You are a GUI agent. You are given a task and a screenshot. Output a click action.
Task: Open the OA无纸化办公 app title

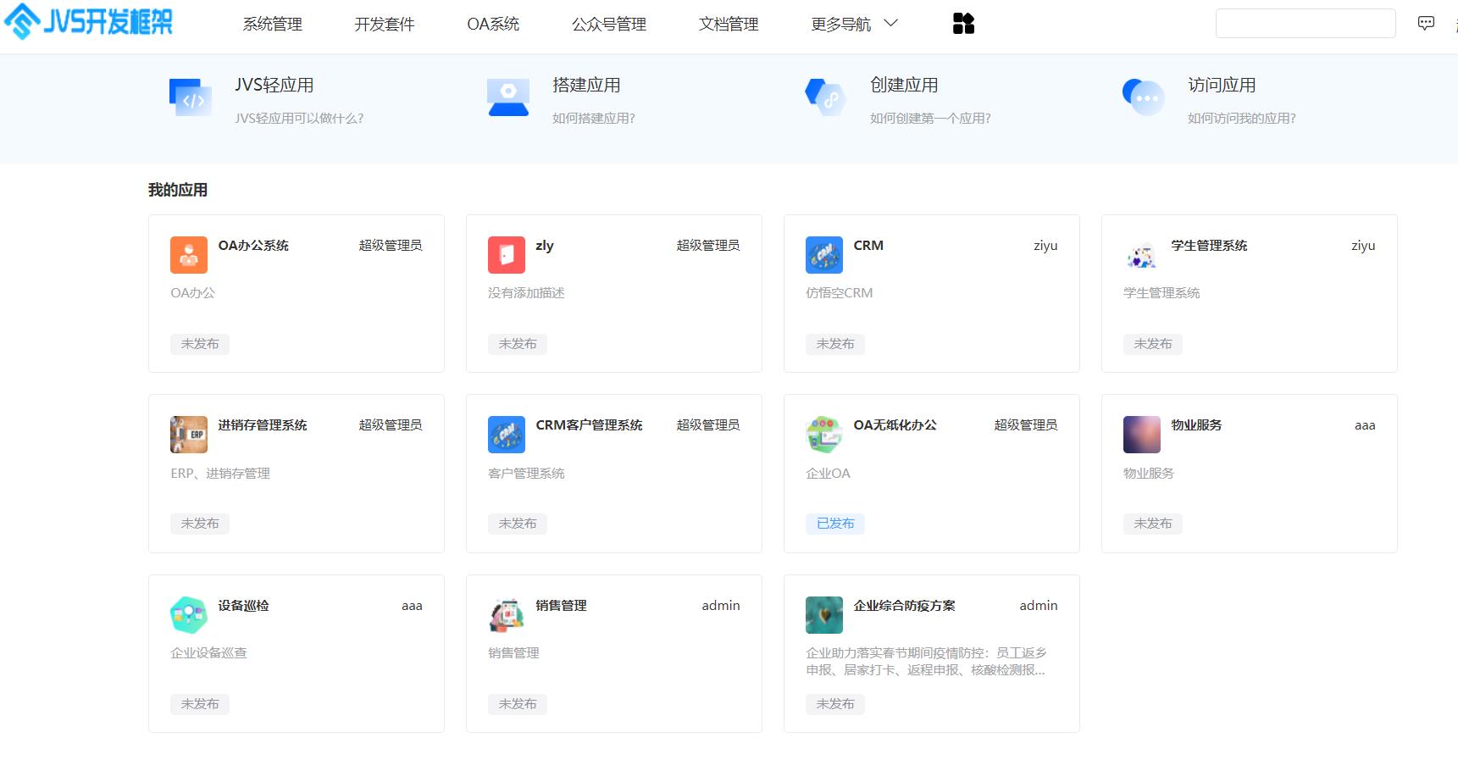tap(895, 425)
